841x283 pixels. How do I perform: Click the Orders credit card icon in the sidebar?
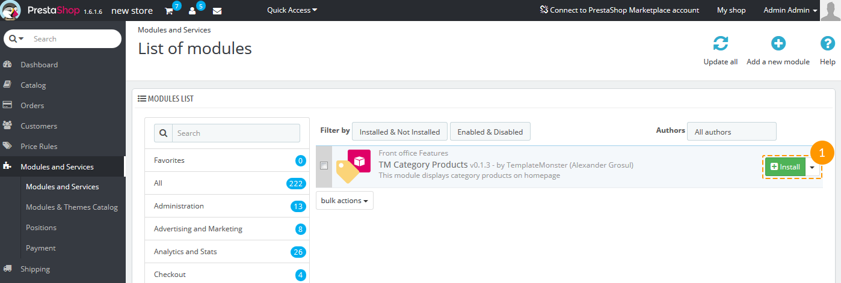click(x=8, y=105)
